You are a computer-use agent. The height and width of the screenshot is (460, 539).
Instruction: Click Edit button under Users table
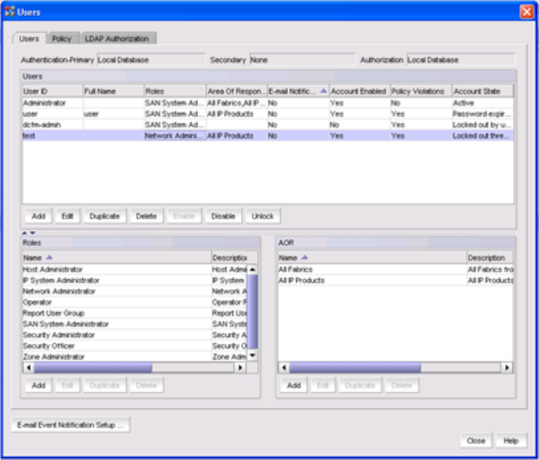pos(67,216)
